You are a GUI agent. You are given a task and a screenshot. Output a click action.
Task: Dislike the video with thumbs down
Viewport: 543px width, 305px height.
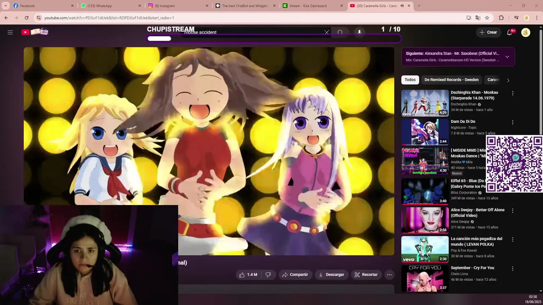coord(268,274)
